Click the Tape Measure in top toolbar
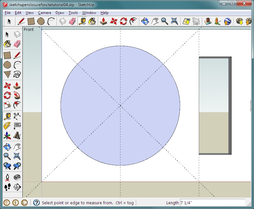The image size is (254, 209). tap(82, 21)
